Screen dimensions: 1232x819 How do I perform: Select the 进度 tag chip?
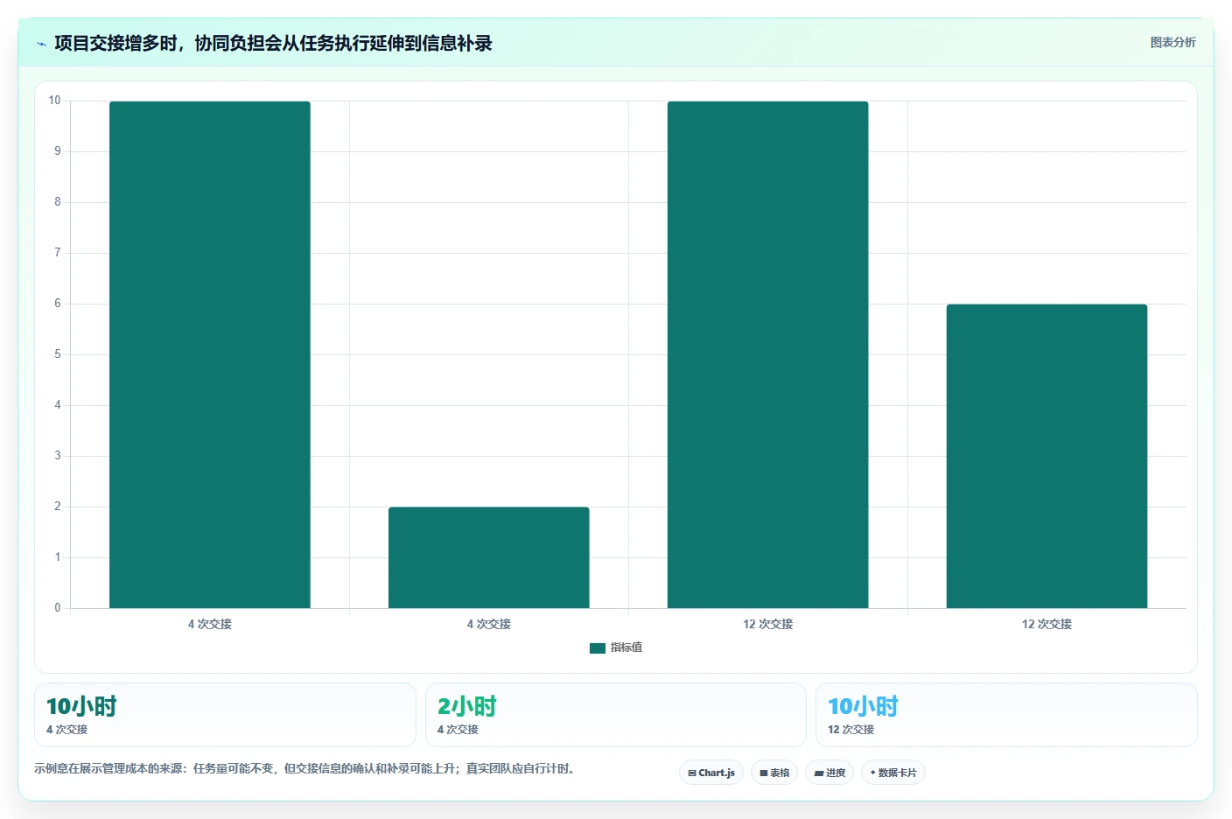click(829, 773)
